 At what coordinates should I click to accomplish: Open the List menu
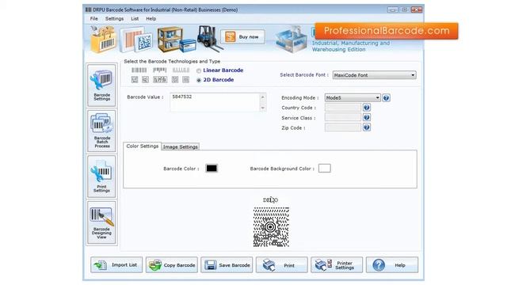click(135, 19)
